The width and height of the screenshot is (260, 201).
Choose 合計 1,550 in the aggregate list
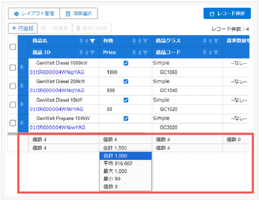coord(125,156)
